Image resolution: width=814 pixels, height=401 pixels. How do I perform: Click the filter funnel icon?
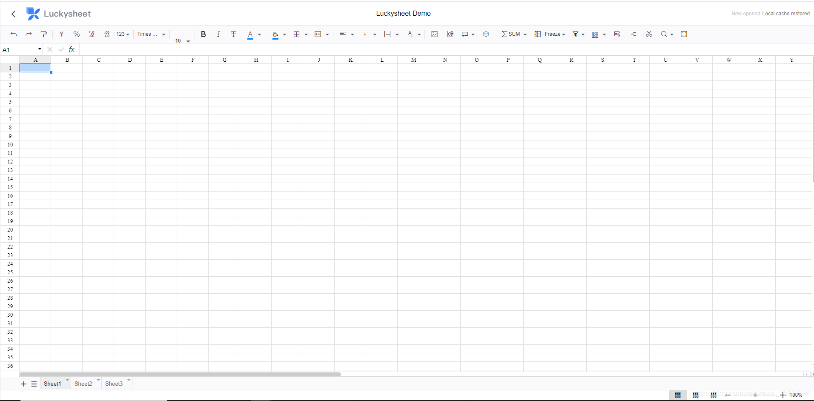coord(576,34)
